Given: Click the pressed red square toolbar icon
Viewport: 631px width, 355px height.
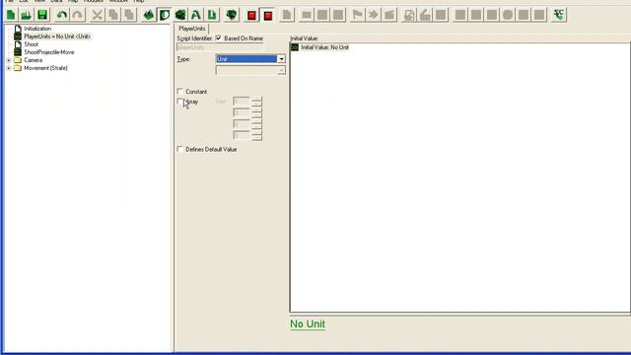Looking at the screenshot, I should point(267,16).
